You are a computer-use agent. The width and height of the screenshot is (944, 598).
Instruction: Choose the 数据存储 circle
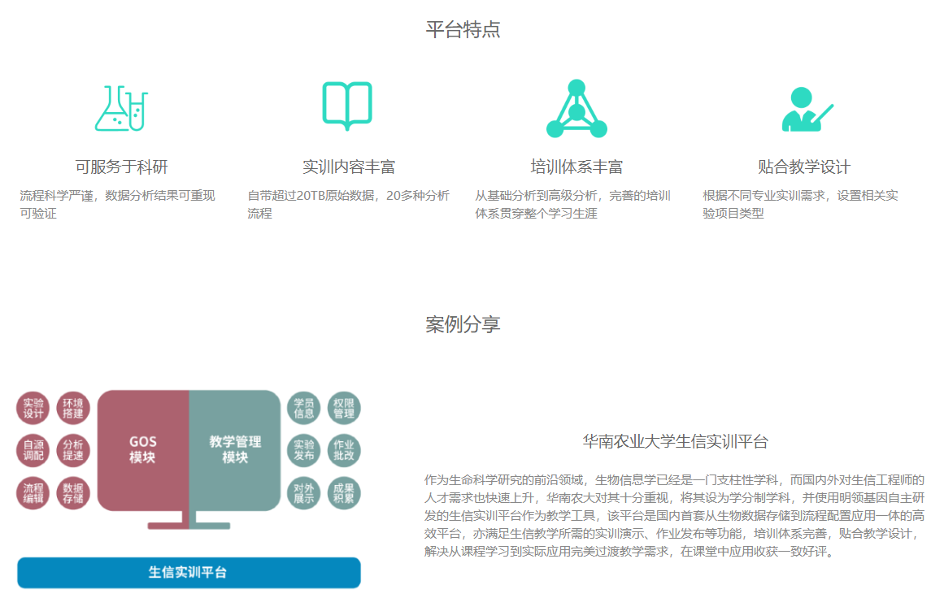coord(73,492)
